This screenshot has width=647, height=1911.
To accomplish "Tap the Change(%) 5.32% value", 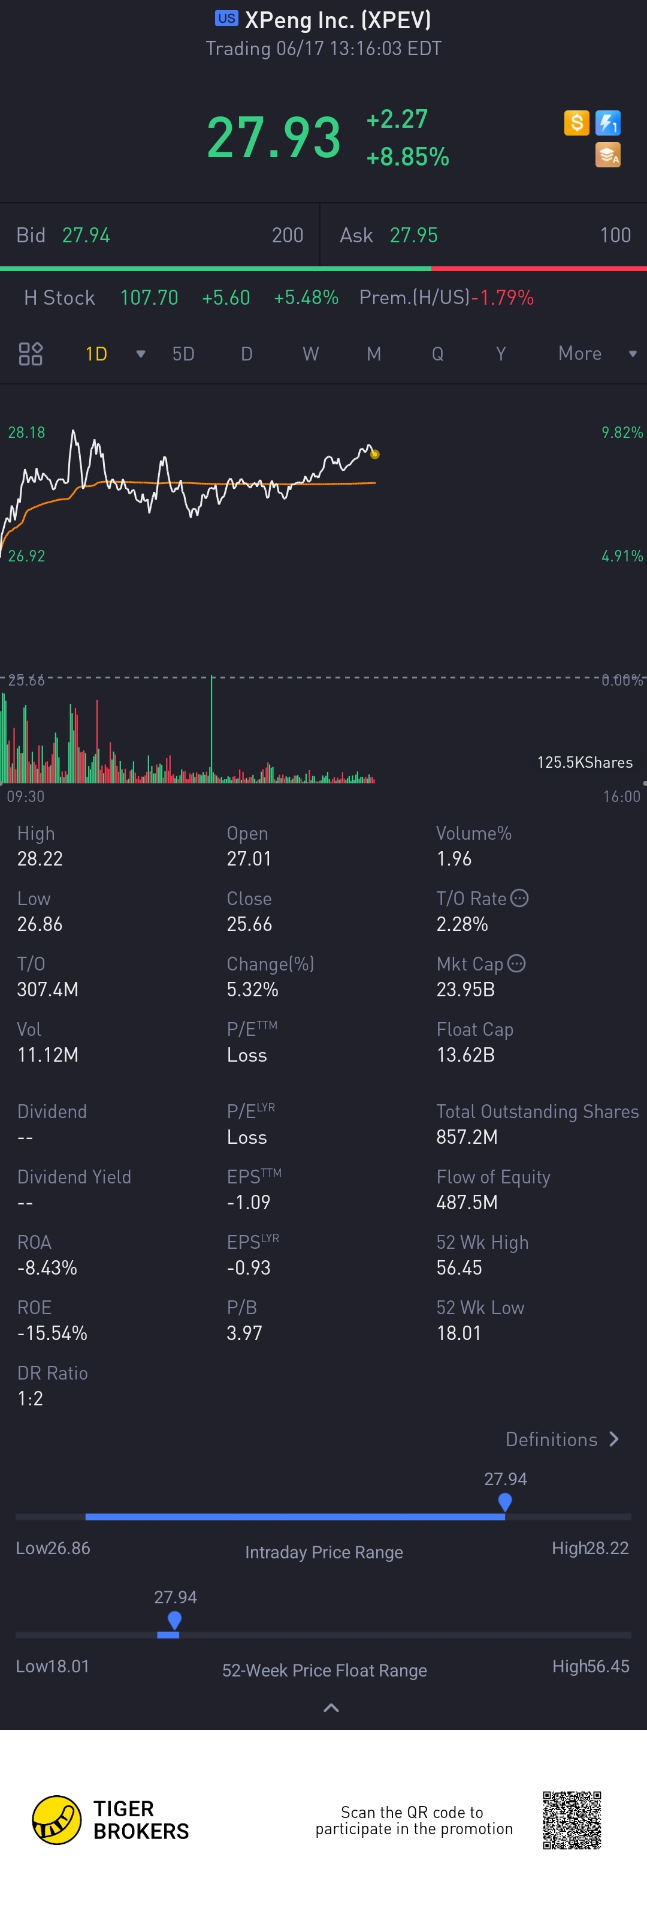I will point(253,990).
